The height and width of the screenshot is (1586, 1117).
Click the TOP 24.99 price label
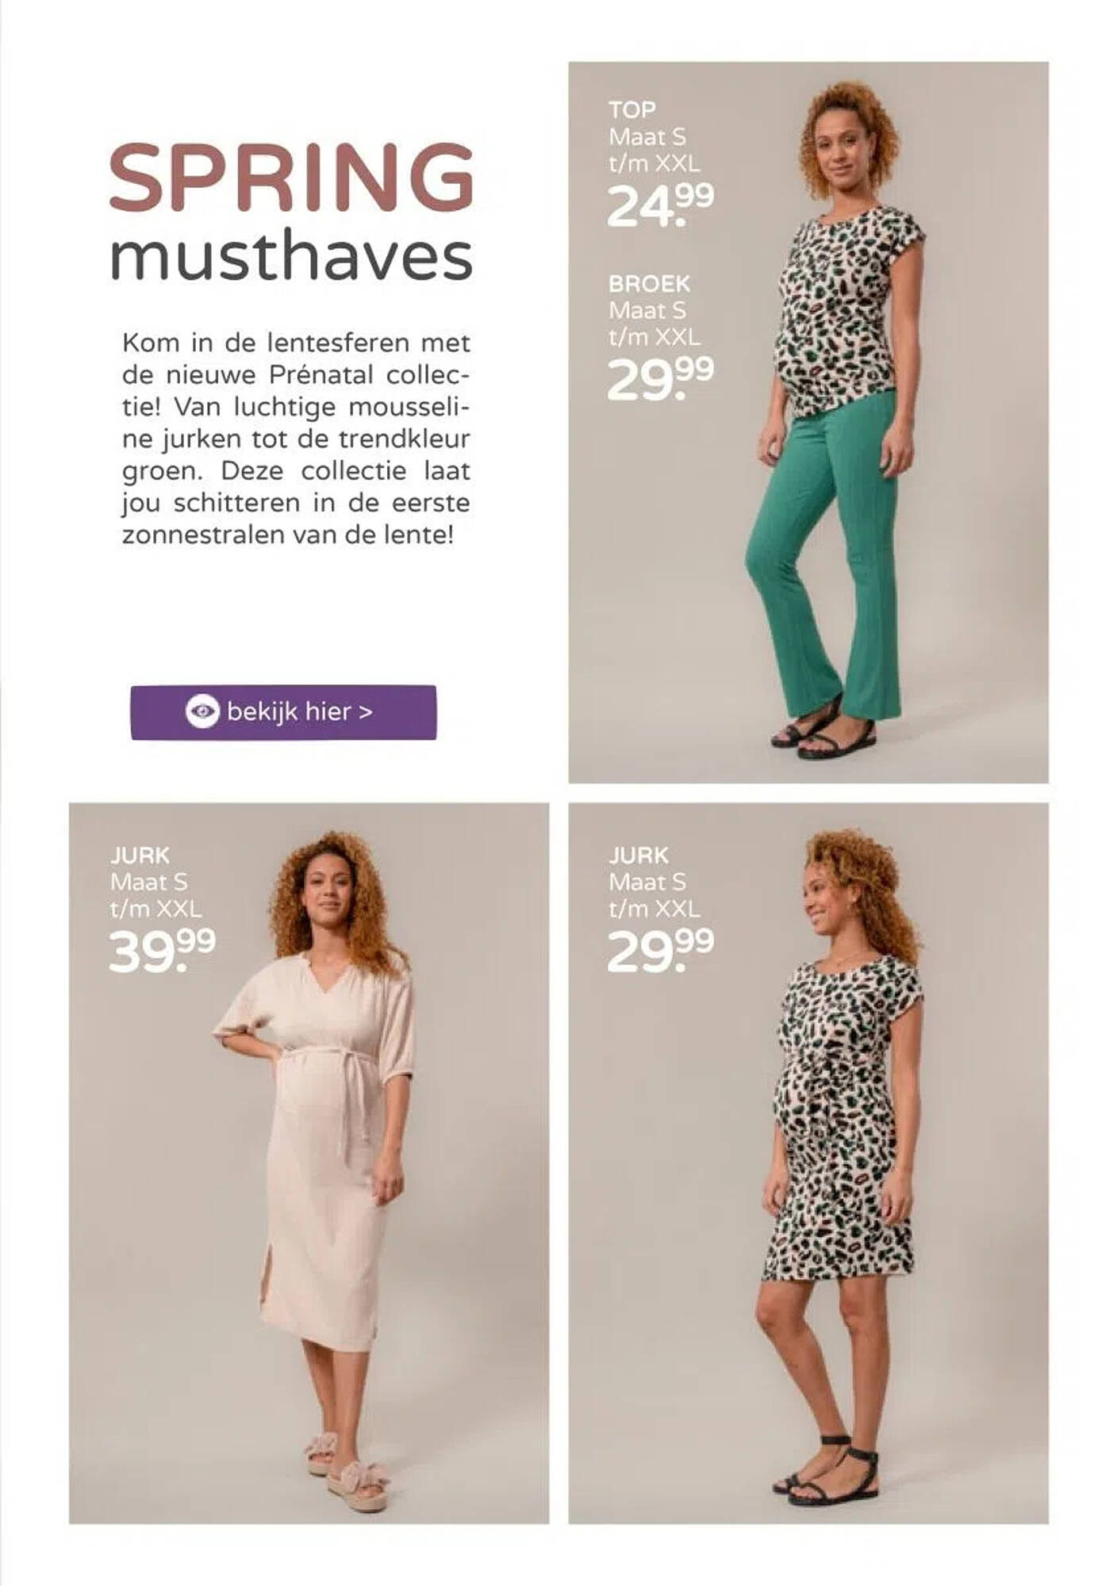tap(660, 205)
